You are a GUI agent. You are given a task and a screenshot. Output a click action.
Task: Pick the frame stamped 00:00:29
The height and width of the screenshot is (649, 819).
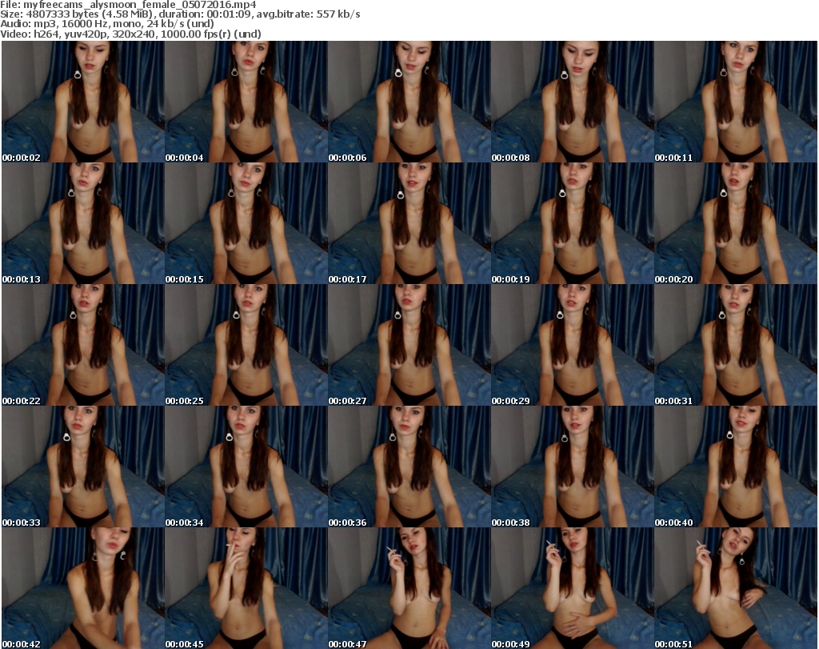[572, 346]
